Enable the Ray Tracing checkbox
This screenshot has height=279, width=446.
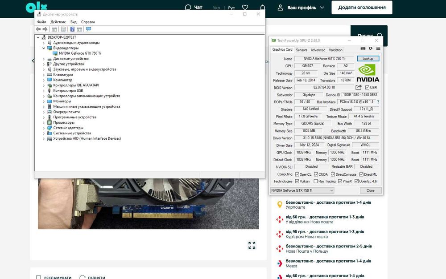(316, 181)
